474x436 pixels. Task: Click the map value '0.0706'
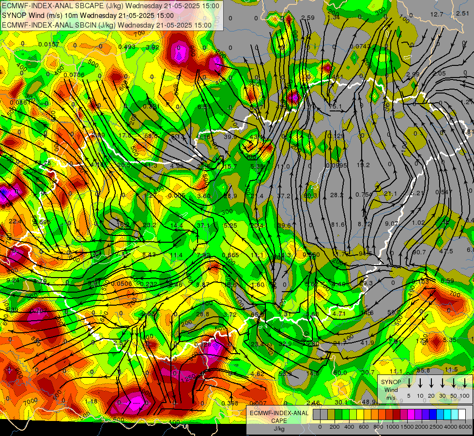click(75, 75)
